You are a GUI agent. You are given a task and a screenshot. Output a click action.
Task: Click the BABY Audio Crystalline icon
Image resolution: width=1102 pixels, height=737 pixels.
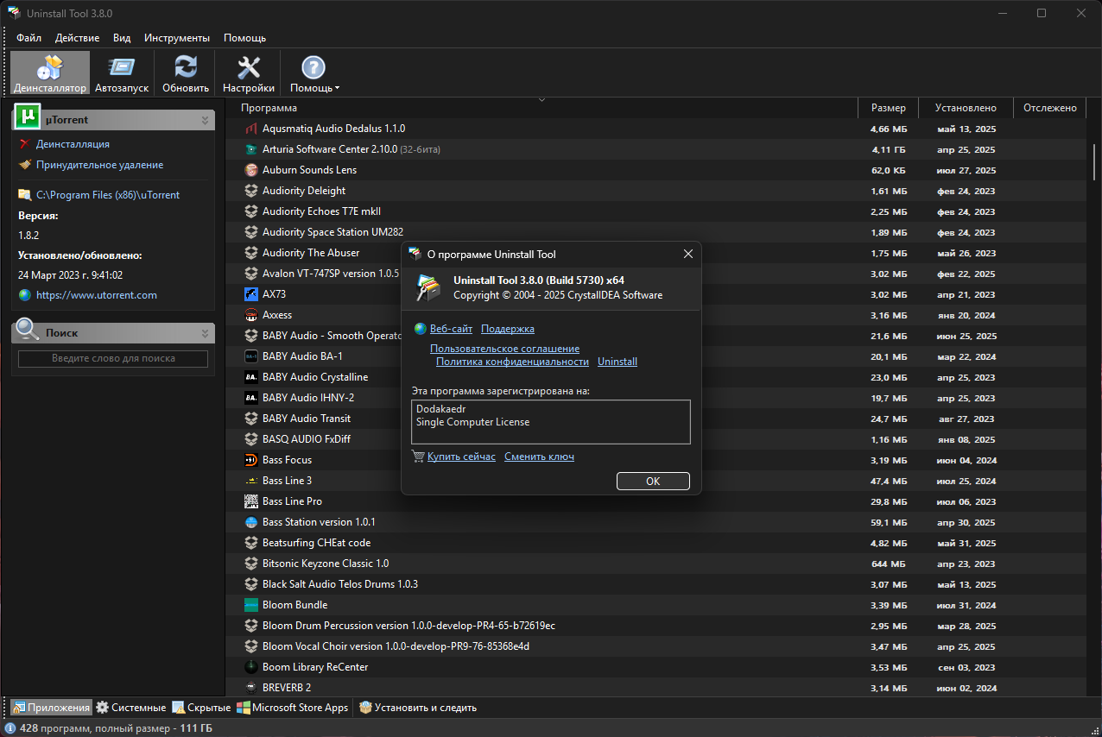(251, 377)
